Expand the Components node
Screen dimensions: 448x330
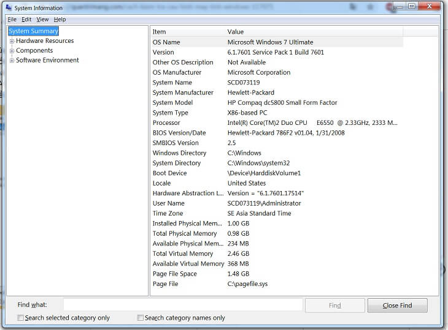tap(12, 51)
